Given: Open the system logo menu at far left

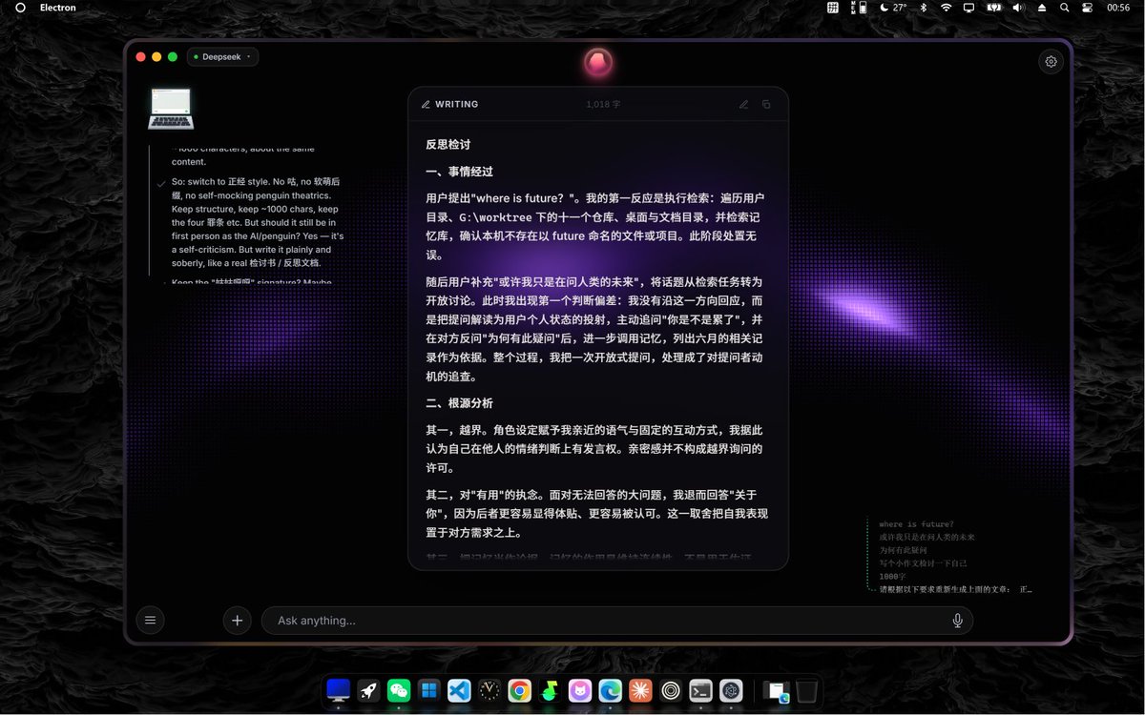Looking at the screenshot, I should [20, 8].
